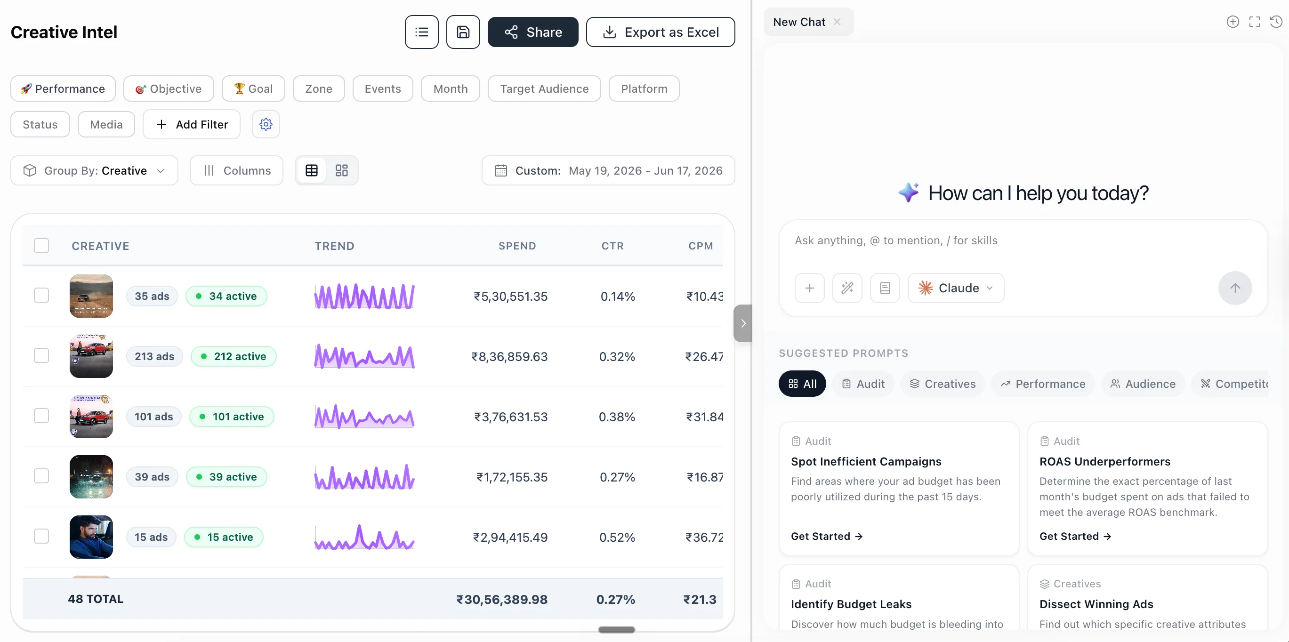Open the 35 ads creative thumbnail
Viewport: 1289px width, 642px height.
(91, 296)
